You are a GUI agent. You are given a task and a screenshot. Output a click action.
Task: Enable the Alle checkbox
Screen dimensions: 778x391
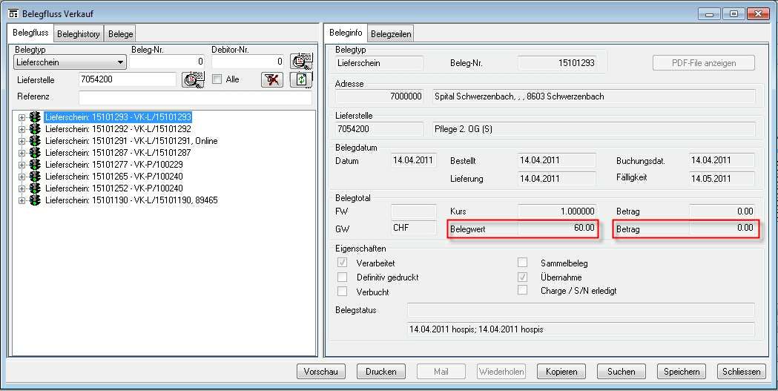click(x=217, y=79)
